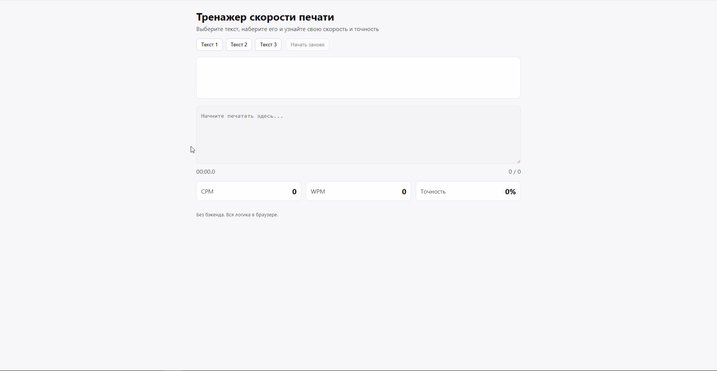Screen dimensions: 717x371
Task: Click the Тренажер скорости печати heading
Action: point(265,17)
